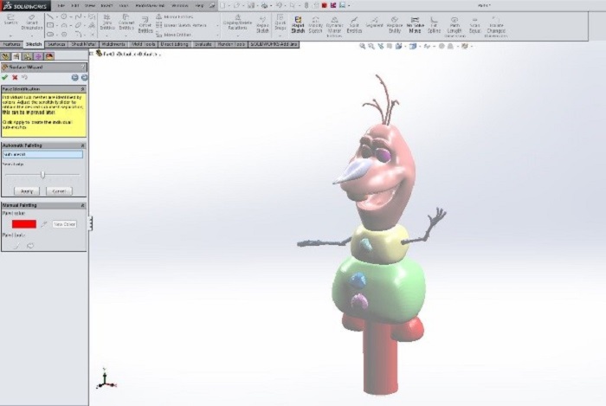Open the Evaluate tab

pyautogui.click(x=203, y=44)
